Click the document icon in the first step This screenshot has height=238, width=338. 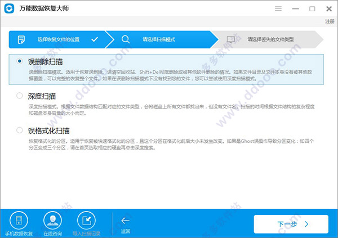[x=21, y=39]
